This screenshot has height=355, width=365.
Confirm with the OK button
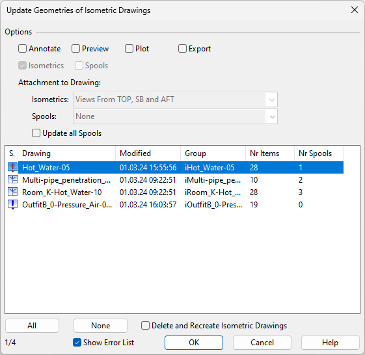(x=194, y=343)
